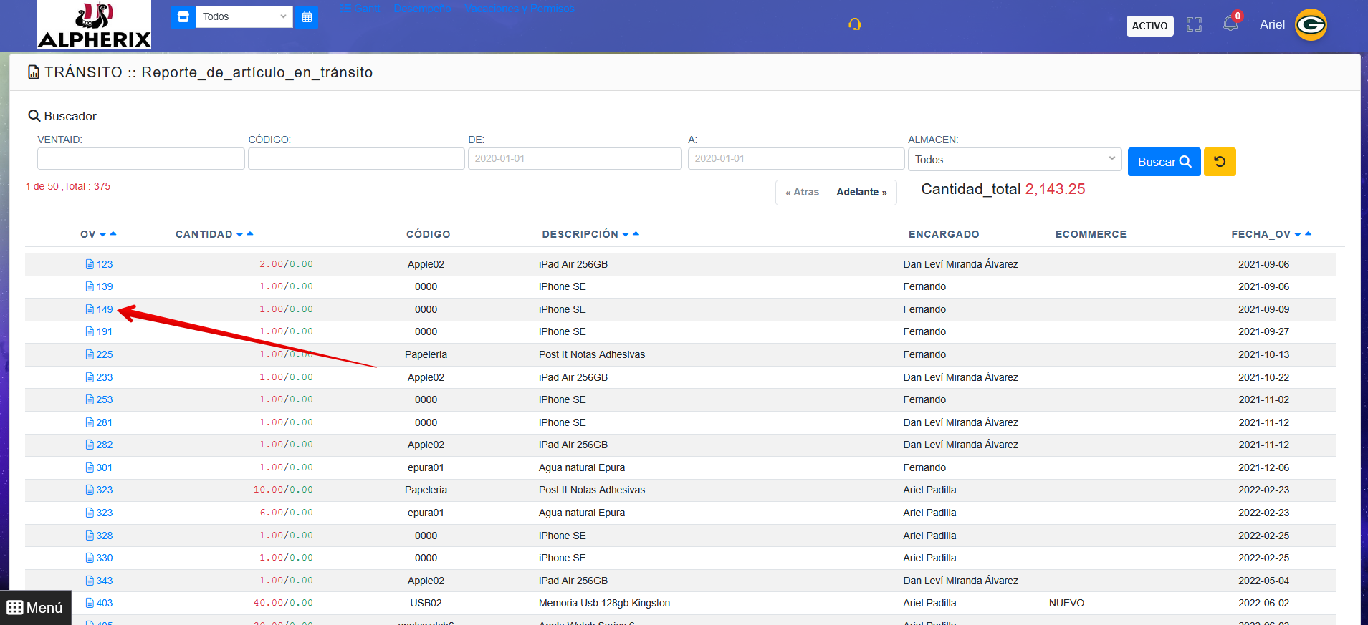Sort the CANTIDAD column ascending

tap(250, 233)
